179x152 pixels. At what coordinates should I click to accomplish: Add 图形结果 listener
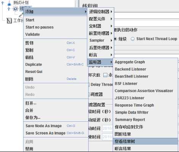tap(145, 134)
